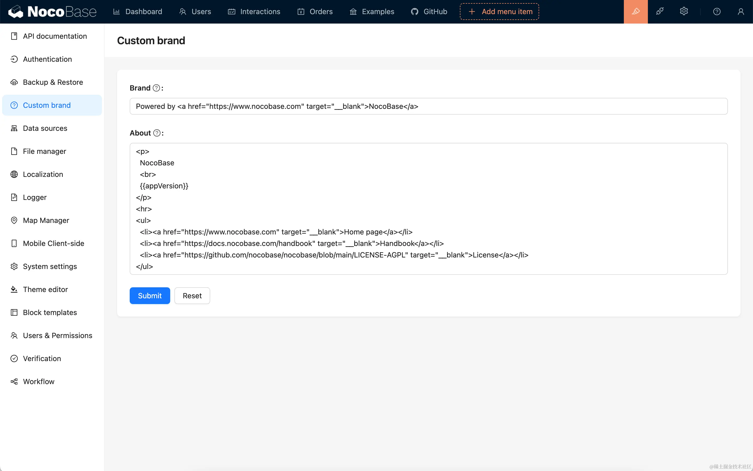The width and height of the screenshot is (753, 471).
Task: Open the help question mark icon in the top bar
Action: pyautogui.click(x=717, y=12)
